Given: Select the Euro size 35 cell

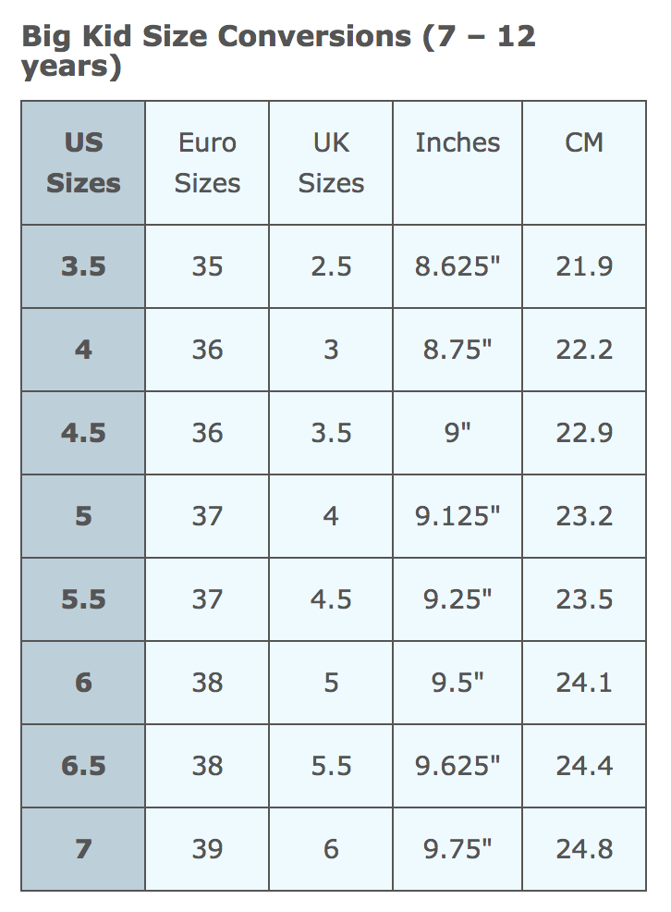Looking at the screenshot, I should click(207, 266).
